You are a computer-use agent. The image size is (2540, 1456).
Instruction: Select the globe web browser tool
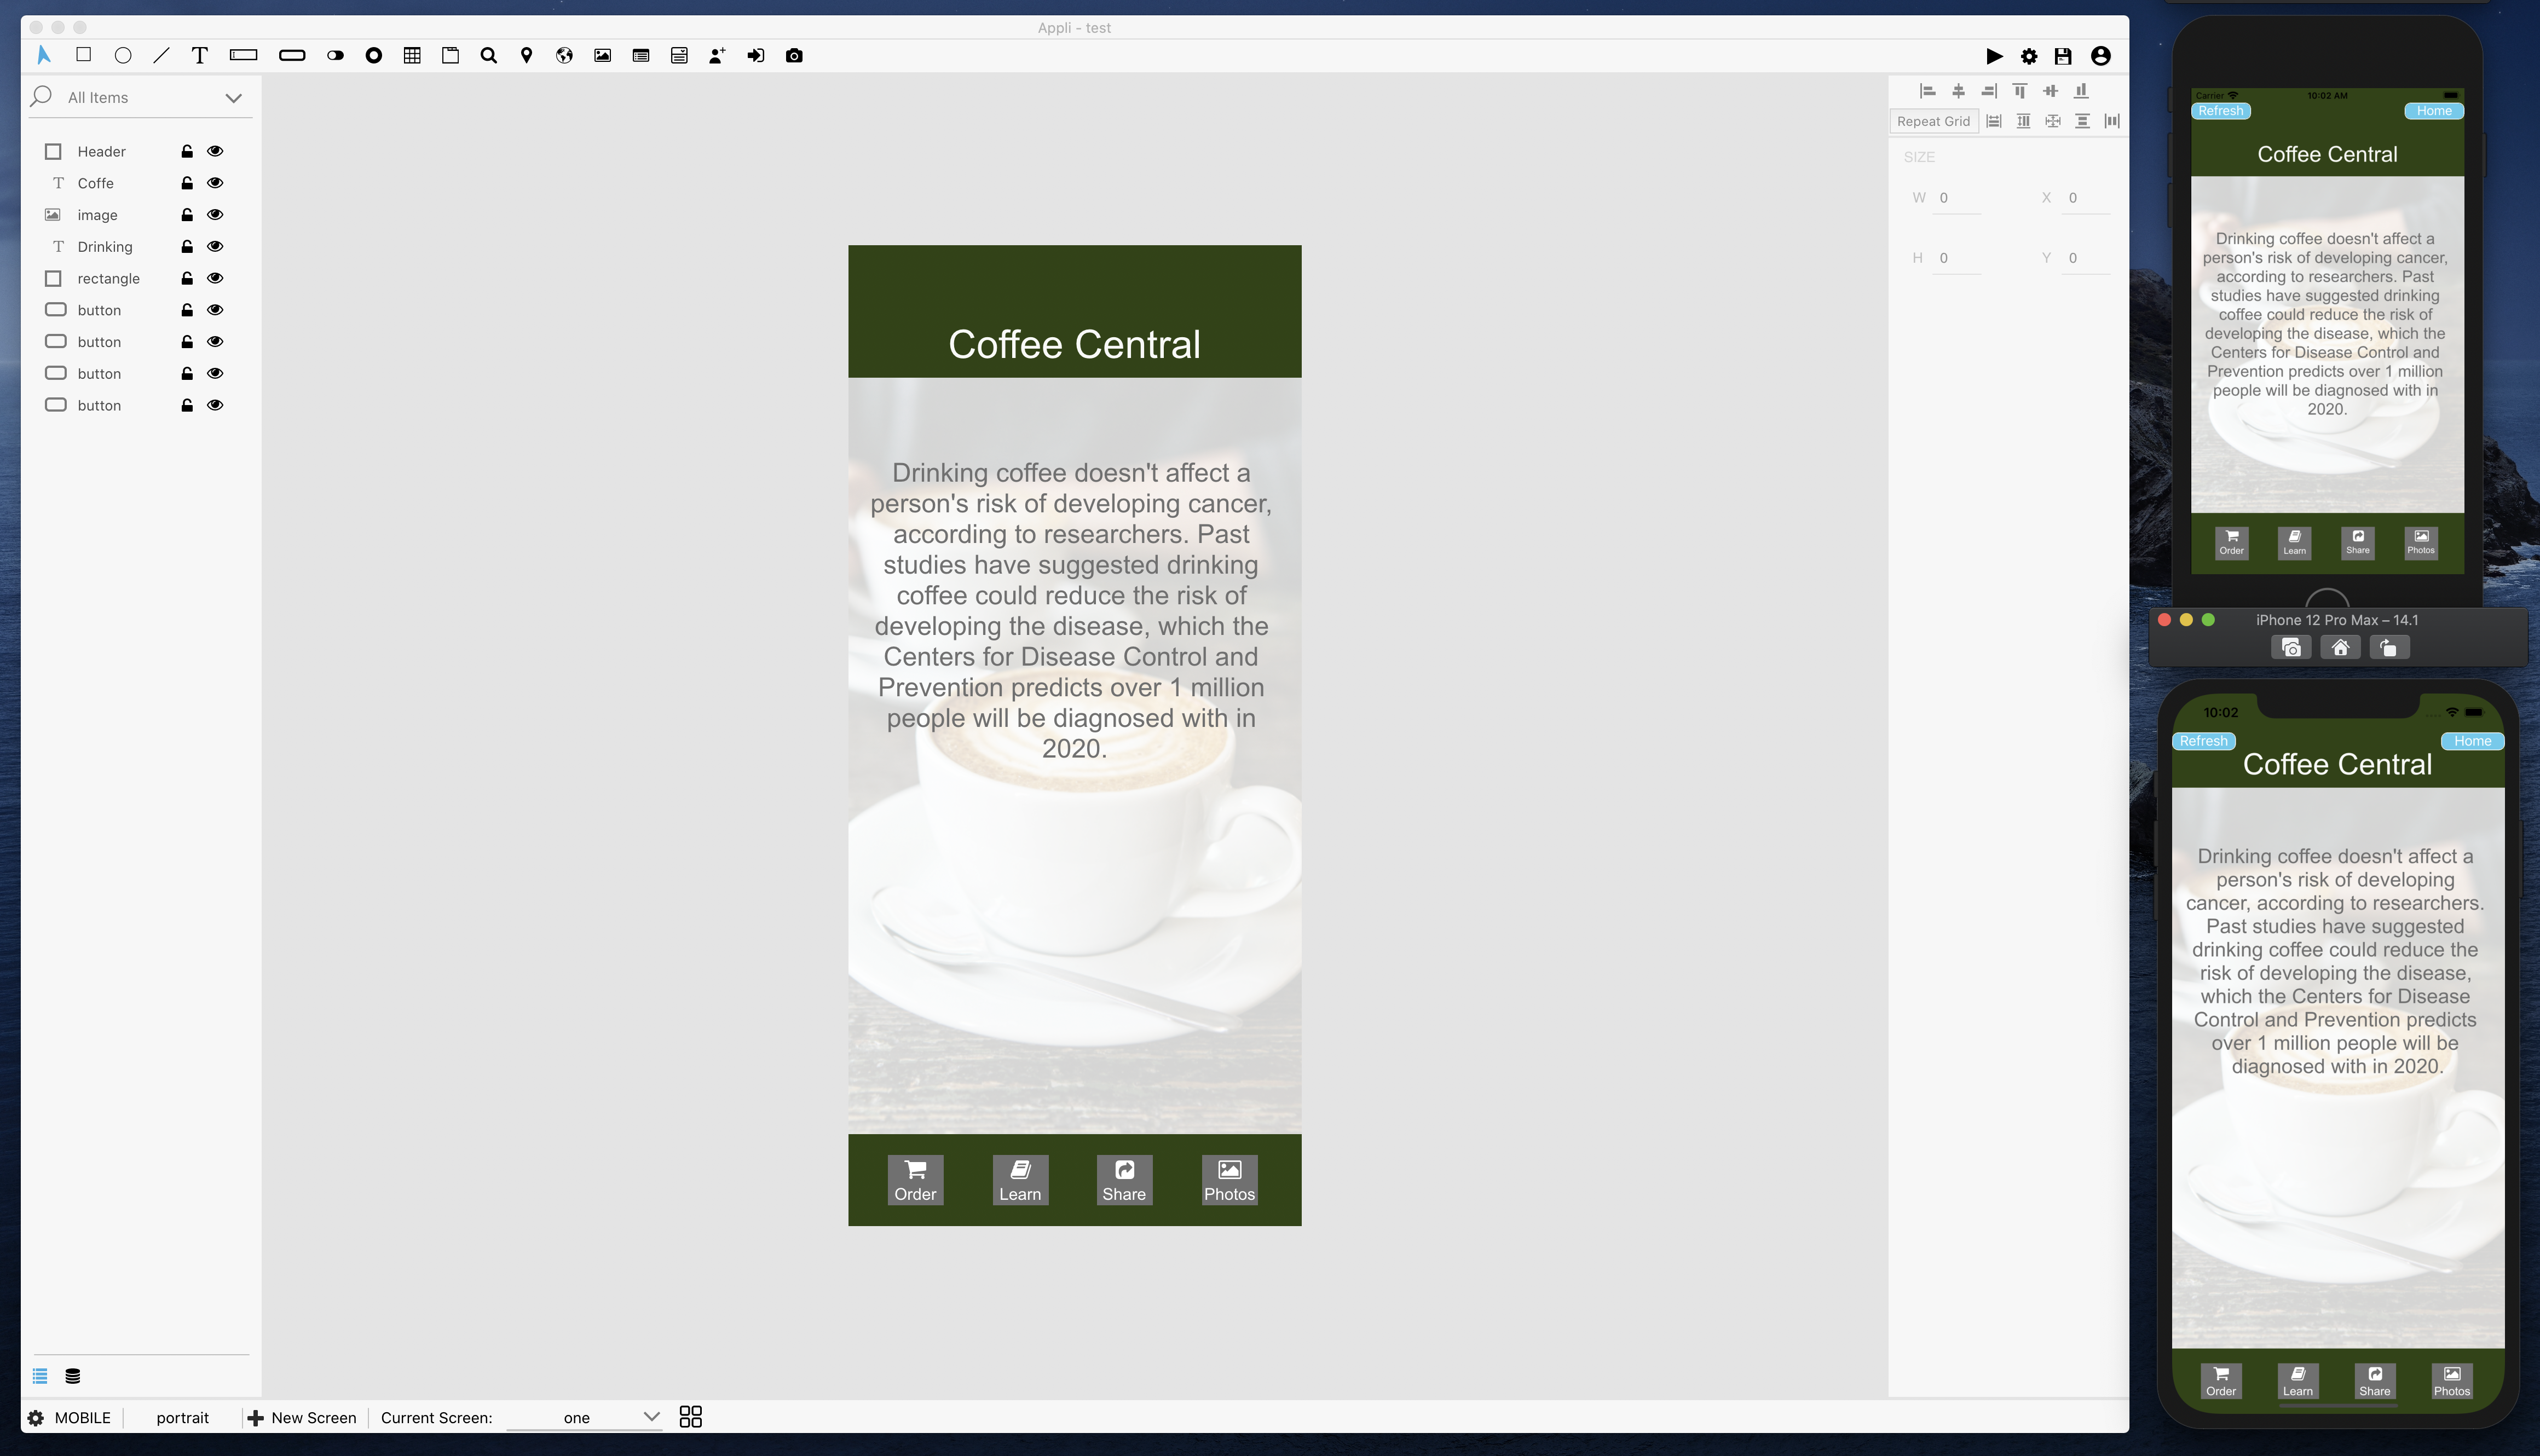coord(564,55)
